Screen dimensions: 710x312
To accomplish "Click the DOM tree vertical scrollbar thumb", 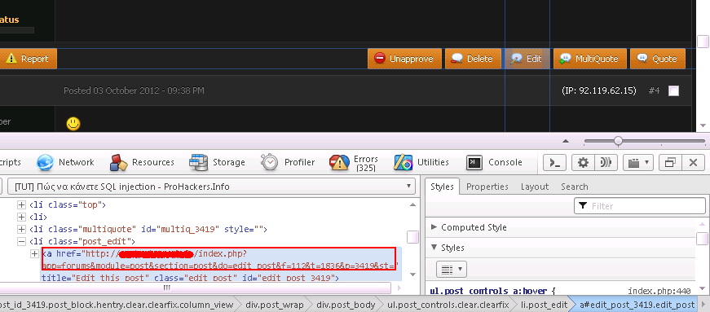I will (x=412, y=237).
